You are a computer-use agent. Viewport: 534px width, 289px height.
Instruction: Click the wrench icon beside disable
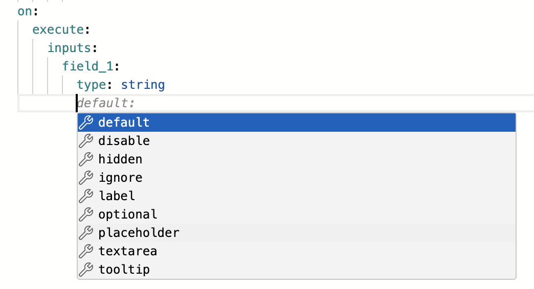(86, 141)
